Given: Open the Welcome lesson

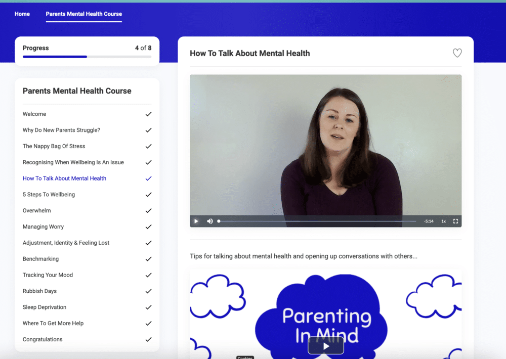Looking at the screenshot, I should point(34,114).
